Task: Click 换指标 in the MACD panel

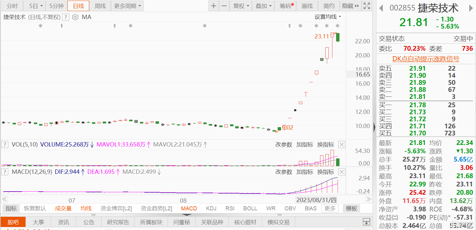Action: coord(326,172)
